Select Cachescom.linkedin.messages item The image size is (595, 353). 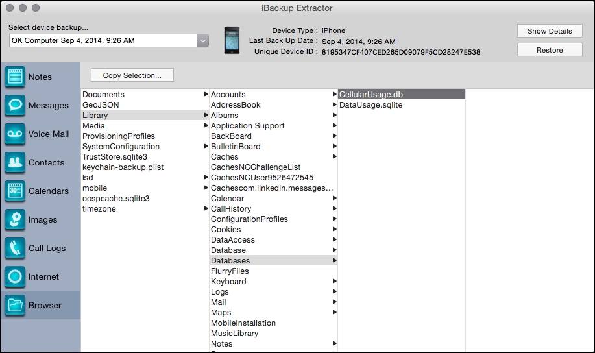coord(272,188)
